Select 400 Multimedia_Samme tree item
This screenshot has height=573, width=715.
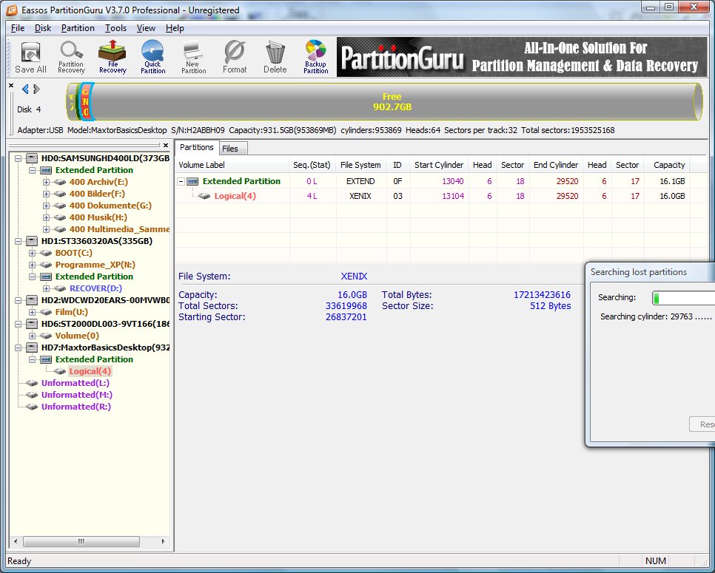119,229
